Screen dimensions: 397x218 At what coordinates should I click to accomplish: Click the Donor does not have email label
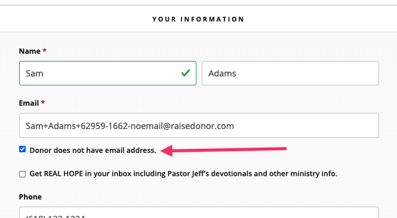click(x=93, y=150)
